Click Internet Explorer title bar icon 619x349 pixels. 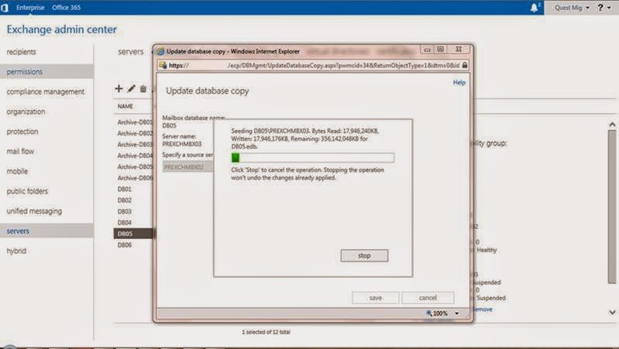[x=160, y=51]
